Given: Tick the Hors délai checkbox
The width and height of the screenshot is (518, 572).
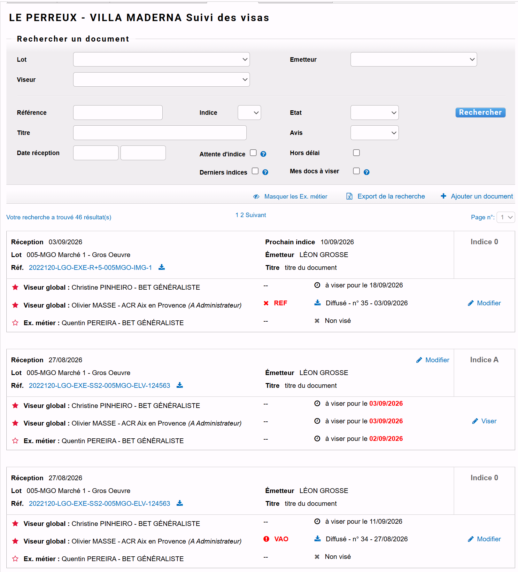Looking at the screenshot, I should pos(356,153).
